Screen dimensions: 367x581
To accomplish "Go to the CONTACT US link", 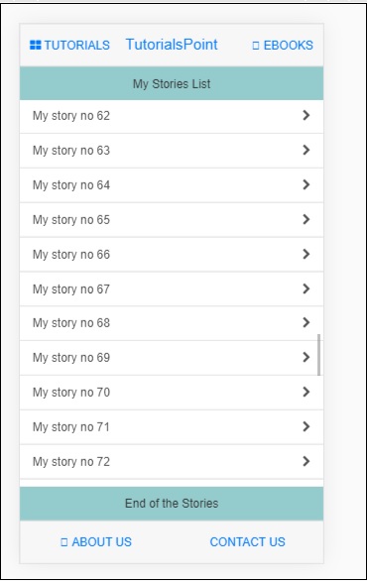I will (x=247, y=541).
